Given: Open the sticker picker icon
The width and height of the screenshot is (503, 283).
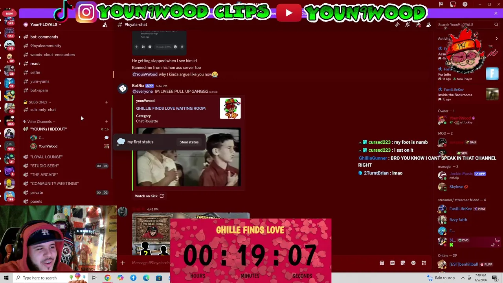Looking at the screenshot, I should tap(403, 263).
